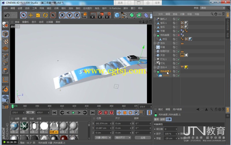Open the 运动图形 menu
The width and height of the screenshot is (231, 145).
[x=87, y=8]
